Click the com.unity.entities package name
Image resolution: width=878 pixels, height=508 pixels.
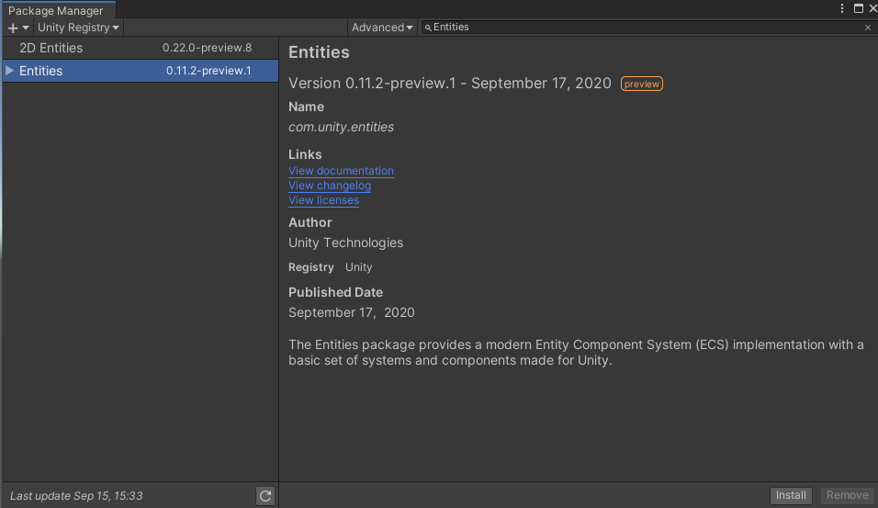pyautogui.click(x=341, y=127)
